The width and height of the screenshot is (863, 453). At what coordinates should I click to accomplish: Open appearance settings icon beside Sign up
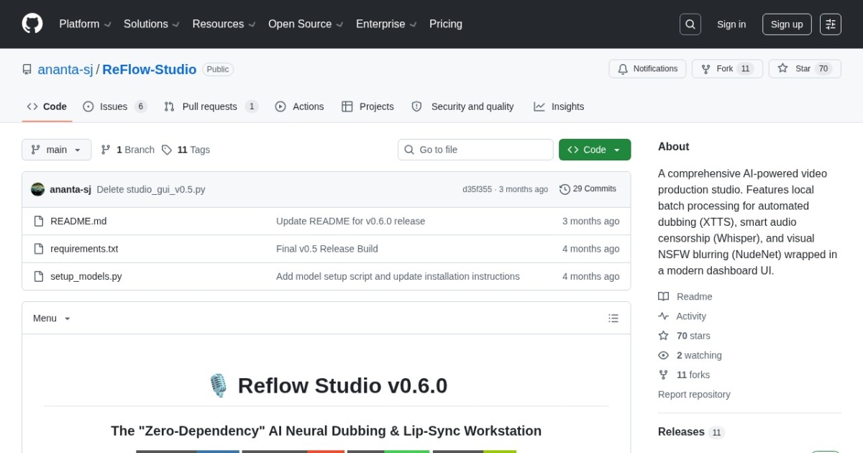coord(831,24)
